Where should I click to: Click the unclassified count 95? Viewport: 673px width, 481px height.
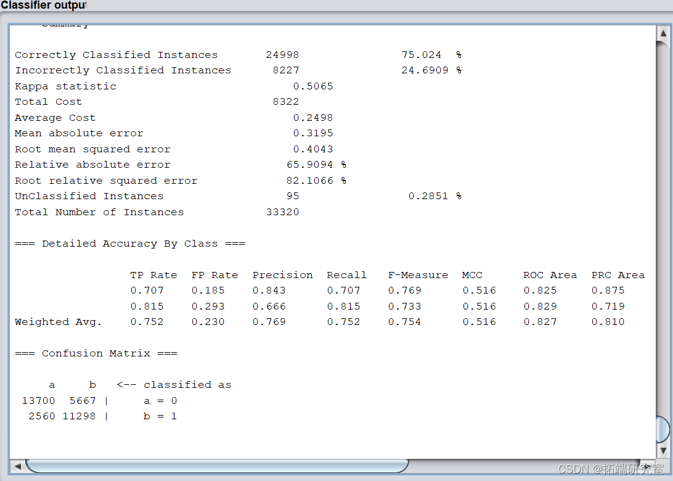293,196
